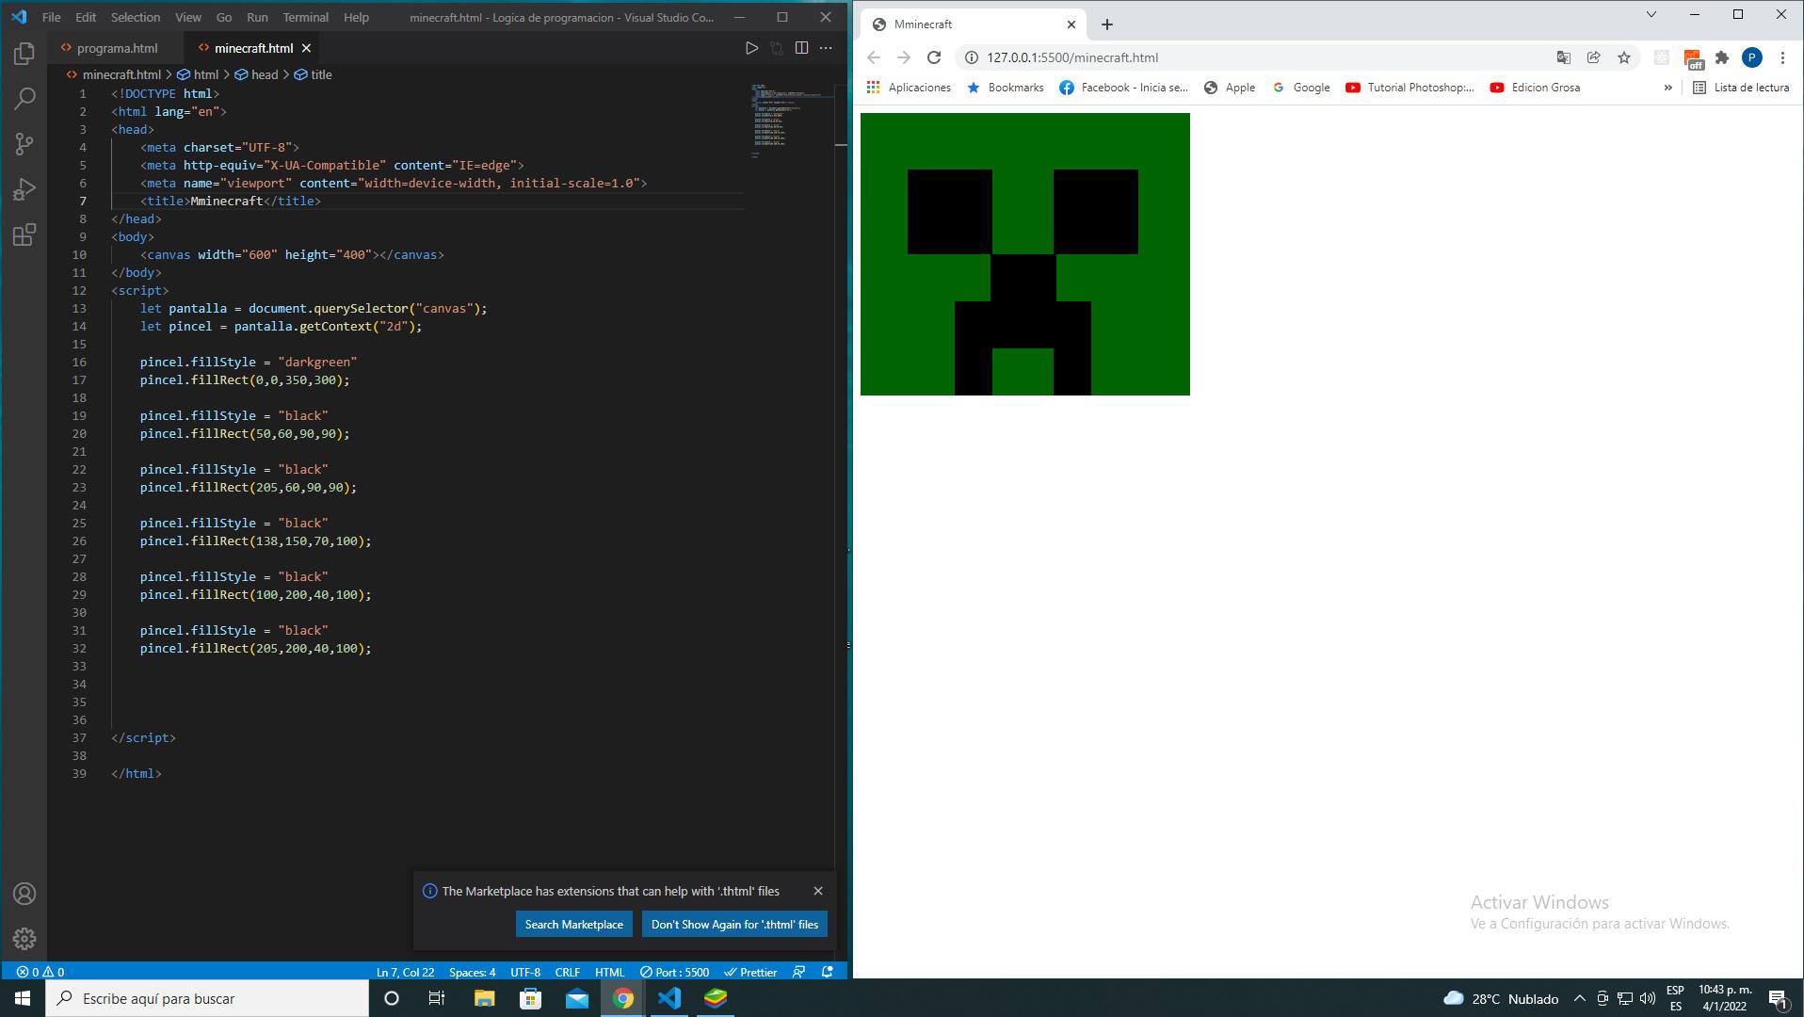The width and height of the screenshot is (1804, 1017).
Task: Open Chrome's three-dot menu
Action: pos(1782,57)
